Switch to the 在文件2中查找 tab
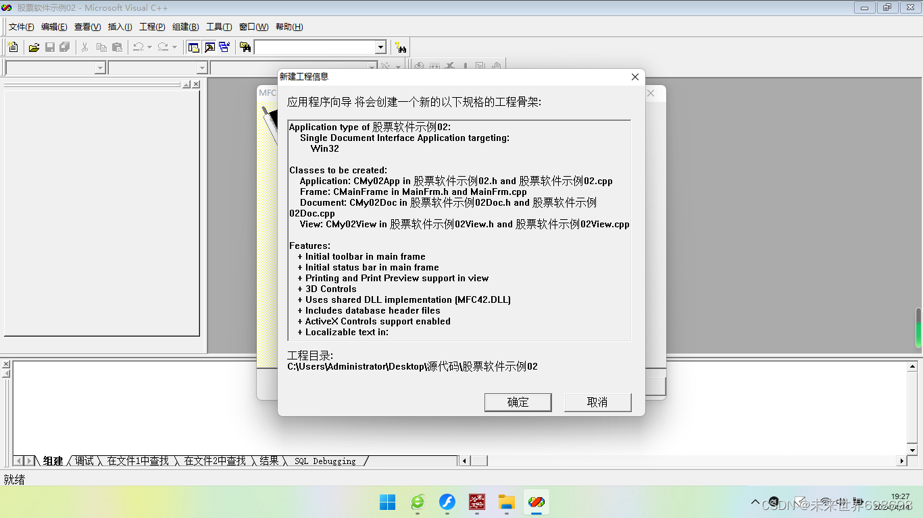 pos(215,461)
